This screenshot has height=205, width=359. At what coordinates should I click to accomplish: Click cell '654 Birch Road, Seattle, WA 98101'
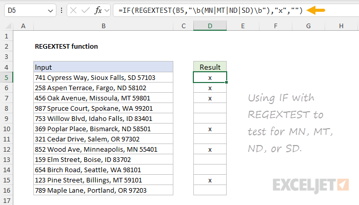(x=103, y=170)
